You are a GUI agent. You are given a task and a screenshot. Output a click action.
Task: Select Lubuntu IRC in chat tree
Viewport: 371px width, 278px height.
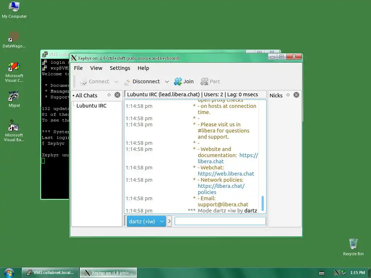91,106
